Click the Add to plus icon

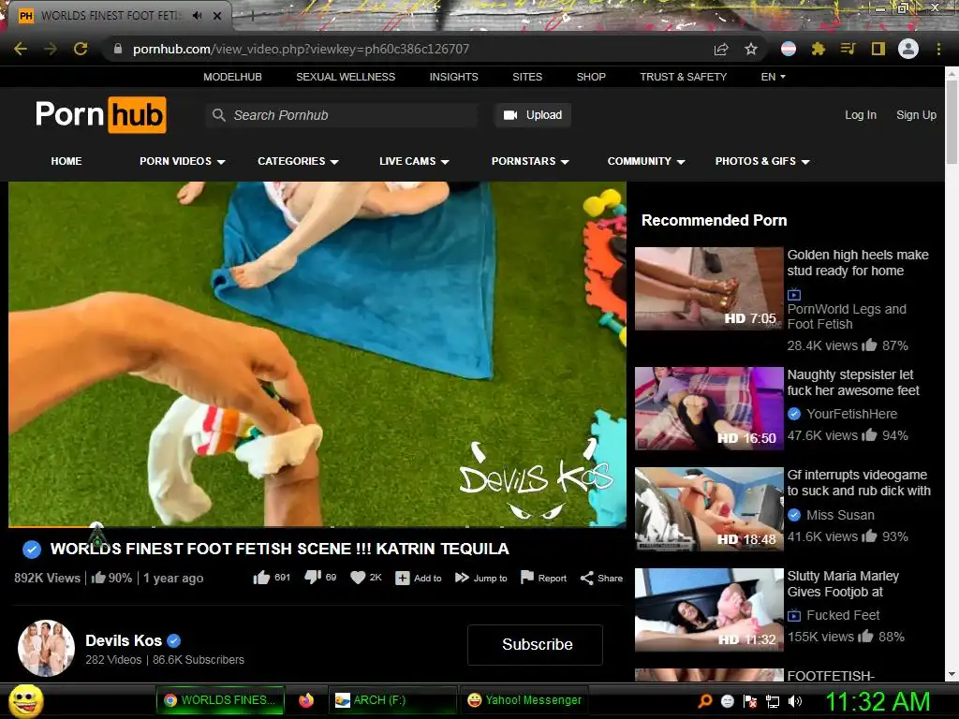[x=402, y=579]
